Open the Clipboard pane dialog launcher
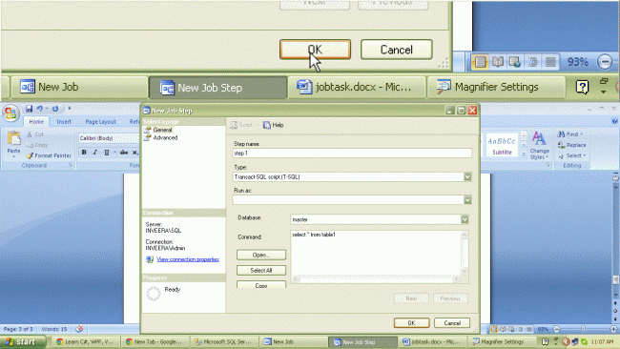620x349 pixels. [x=71, y=165]
